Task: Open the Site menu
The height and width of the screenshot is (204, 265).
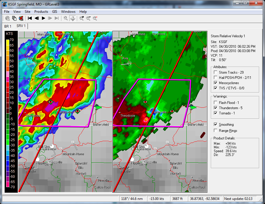Action: click(x=27, y=12)
